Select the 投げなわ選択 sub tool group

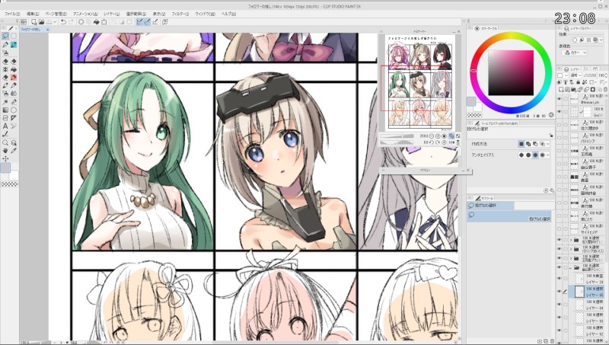[490, 205]
